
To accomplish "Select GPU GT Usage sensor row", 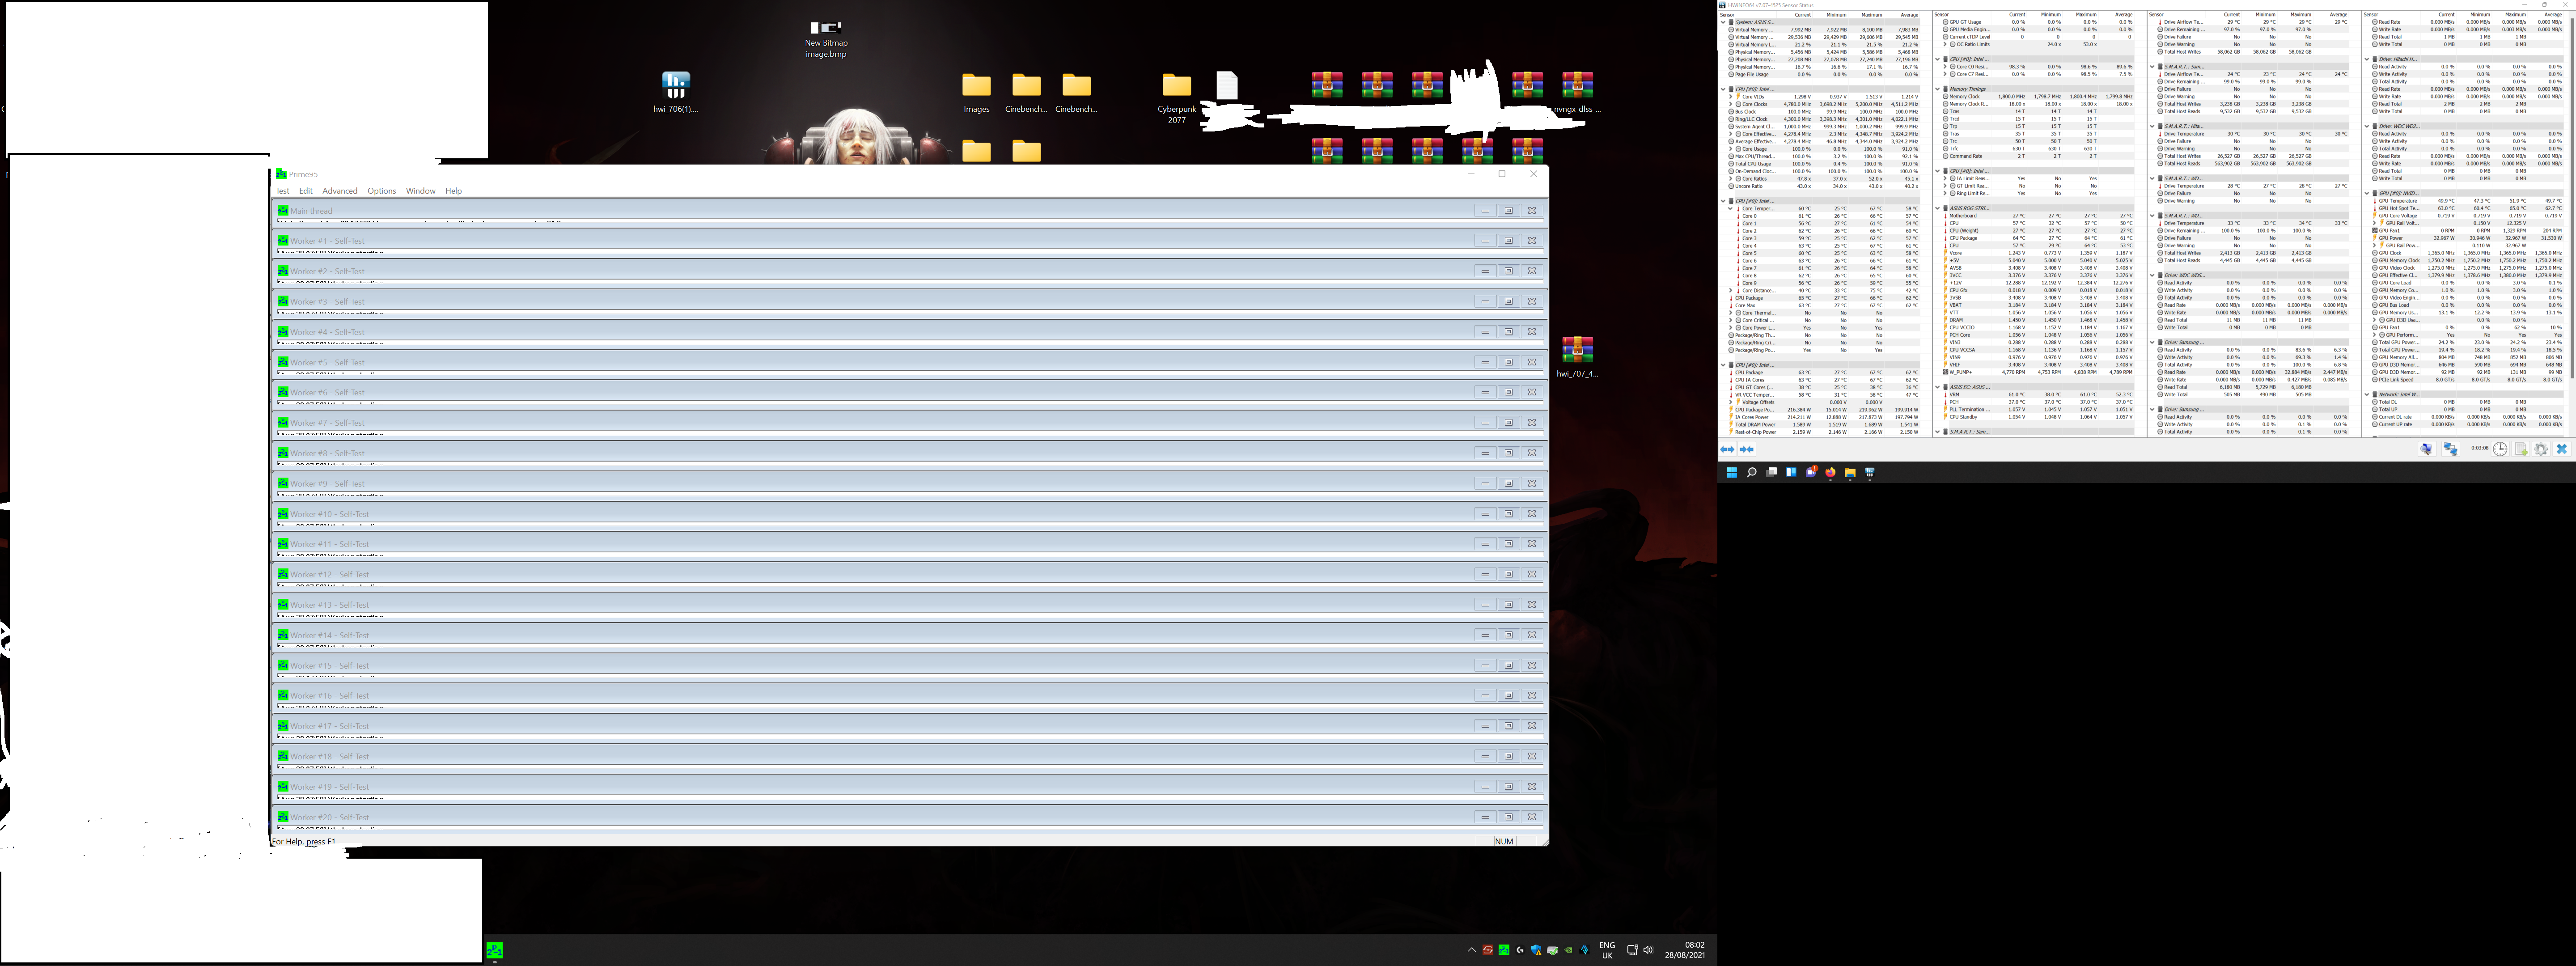I will coord(2039,22).
